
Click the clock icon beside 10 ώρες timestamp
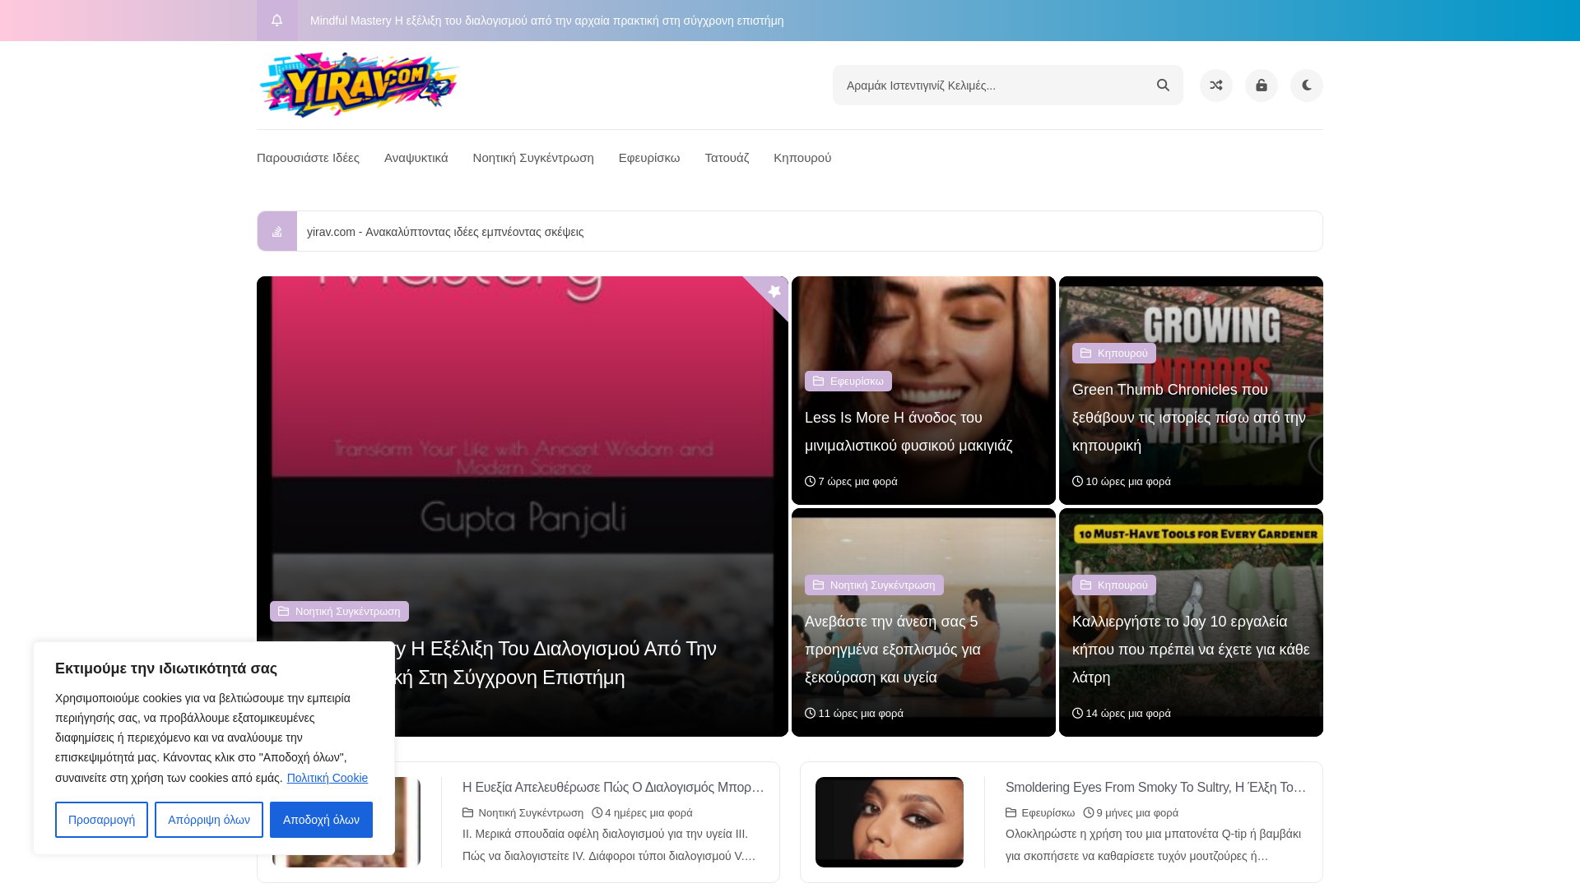point(1077,482)
